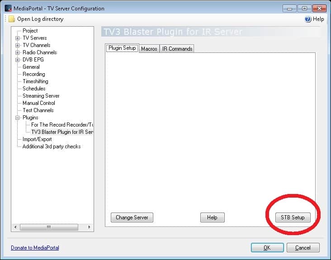Viewport: 331px width, 260px height.
Task: Collapse the Plugins tree node
Action: pyautogui.click(x=18, y=118)
